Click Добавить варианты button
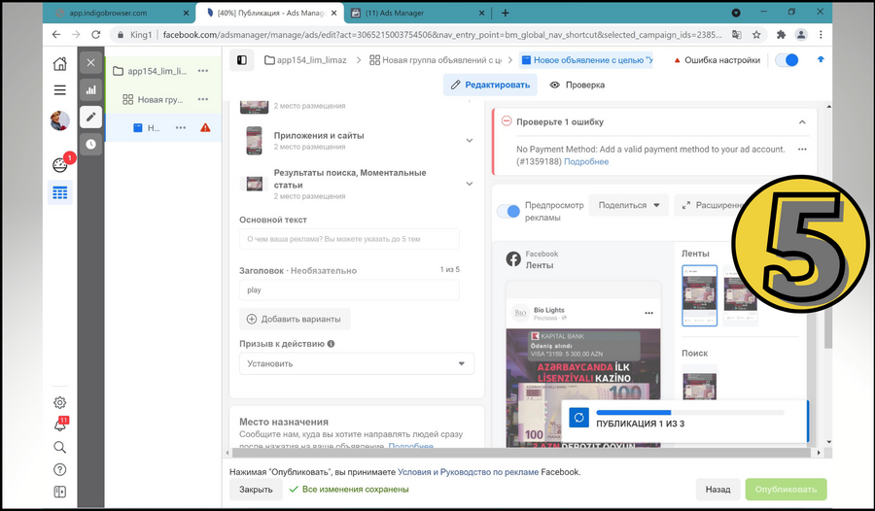 coord(295,319)
